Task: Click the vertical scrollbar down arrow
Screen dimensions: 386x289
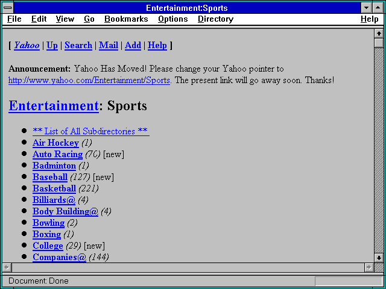Action: (x=379, y=258)
